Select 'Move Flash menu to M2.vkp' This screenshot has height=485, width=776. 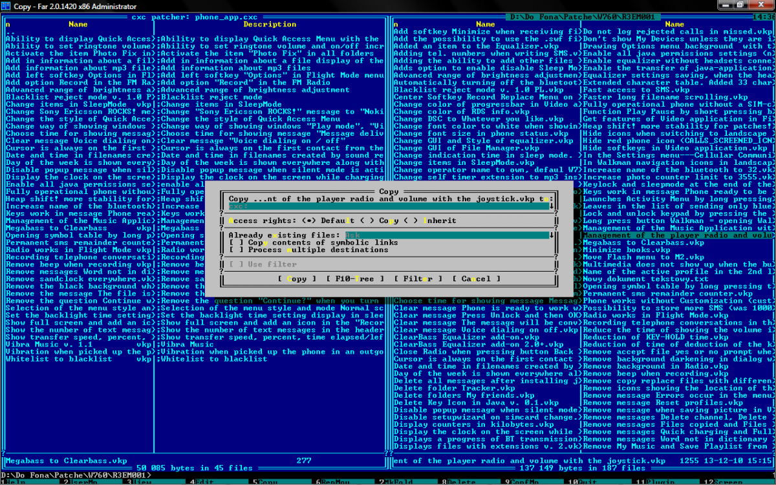click(677, 257)
